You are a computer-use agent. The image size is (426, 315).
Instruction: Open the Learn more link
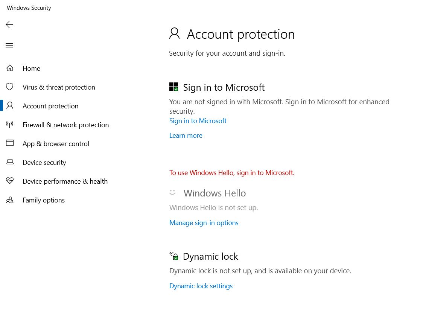point(186,135)
